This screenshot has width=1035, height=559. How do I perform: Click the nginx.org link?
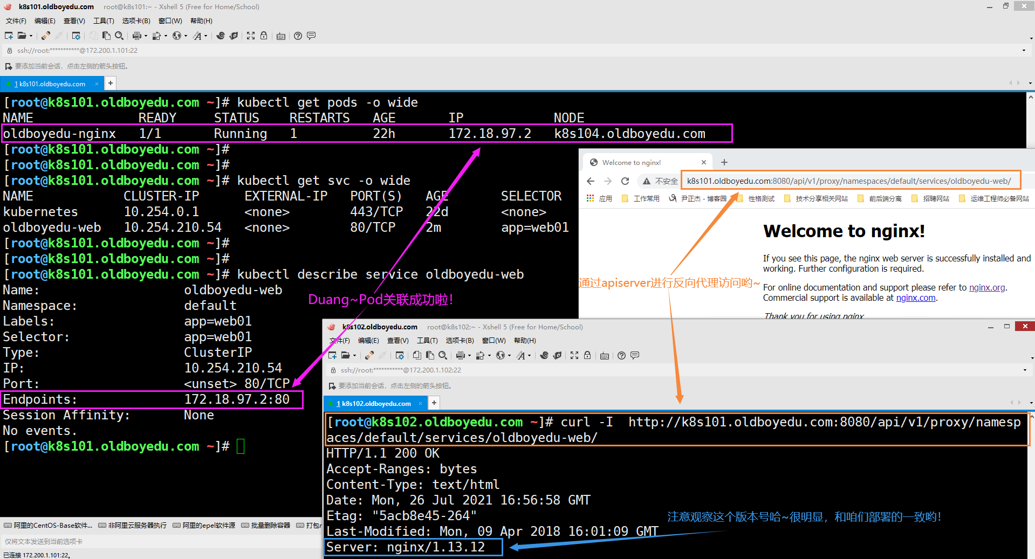pyautogui.click(x=987, y=287)
